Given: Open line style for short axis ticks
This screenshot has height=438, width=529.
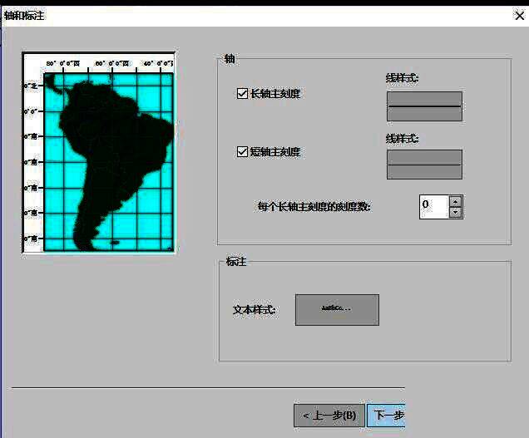Looking at the screenshot, I should pos(423,165).
